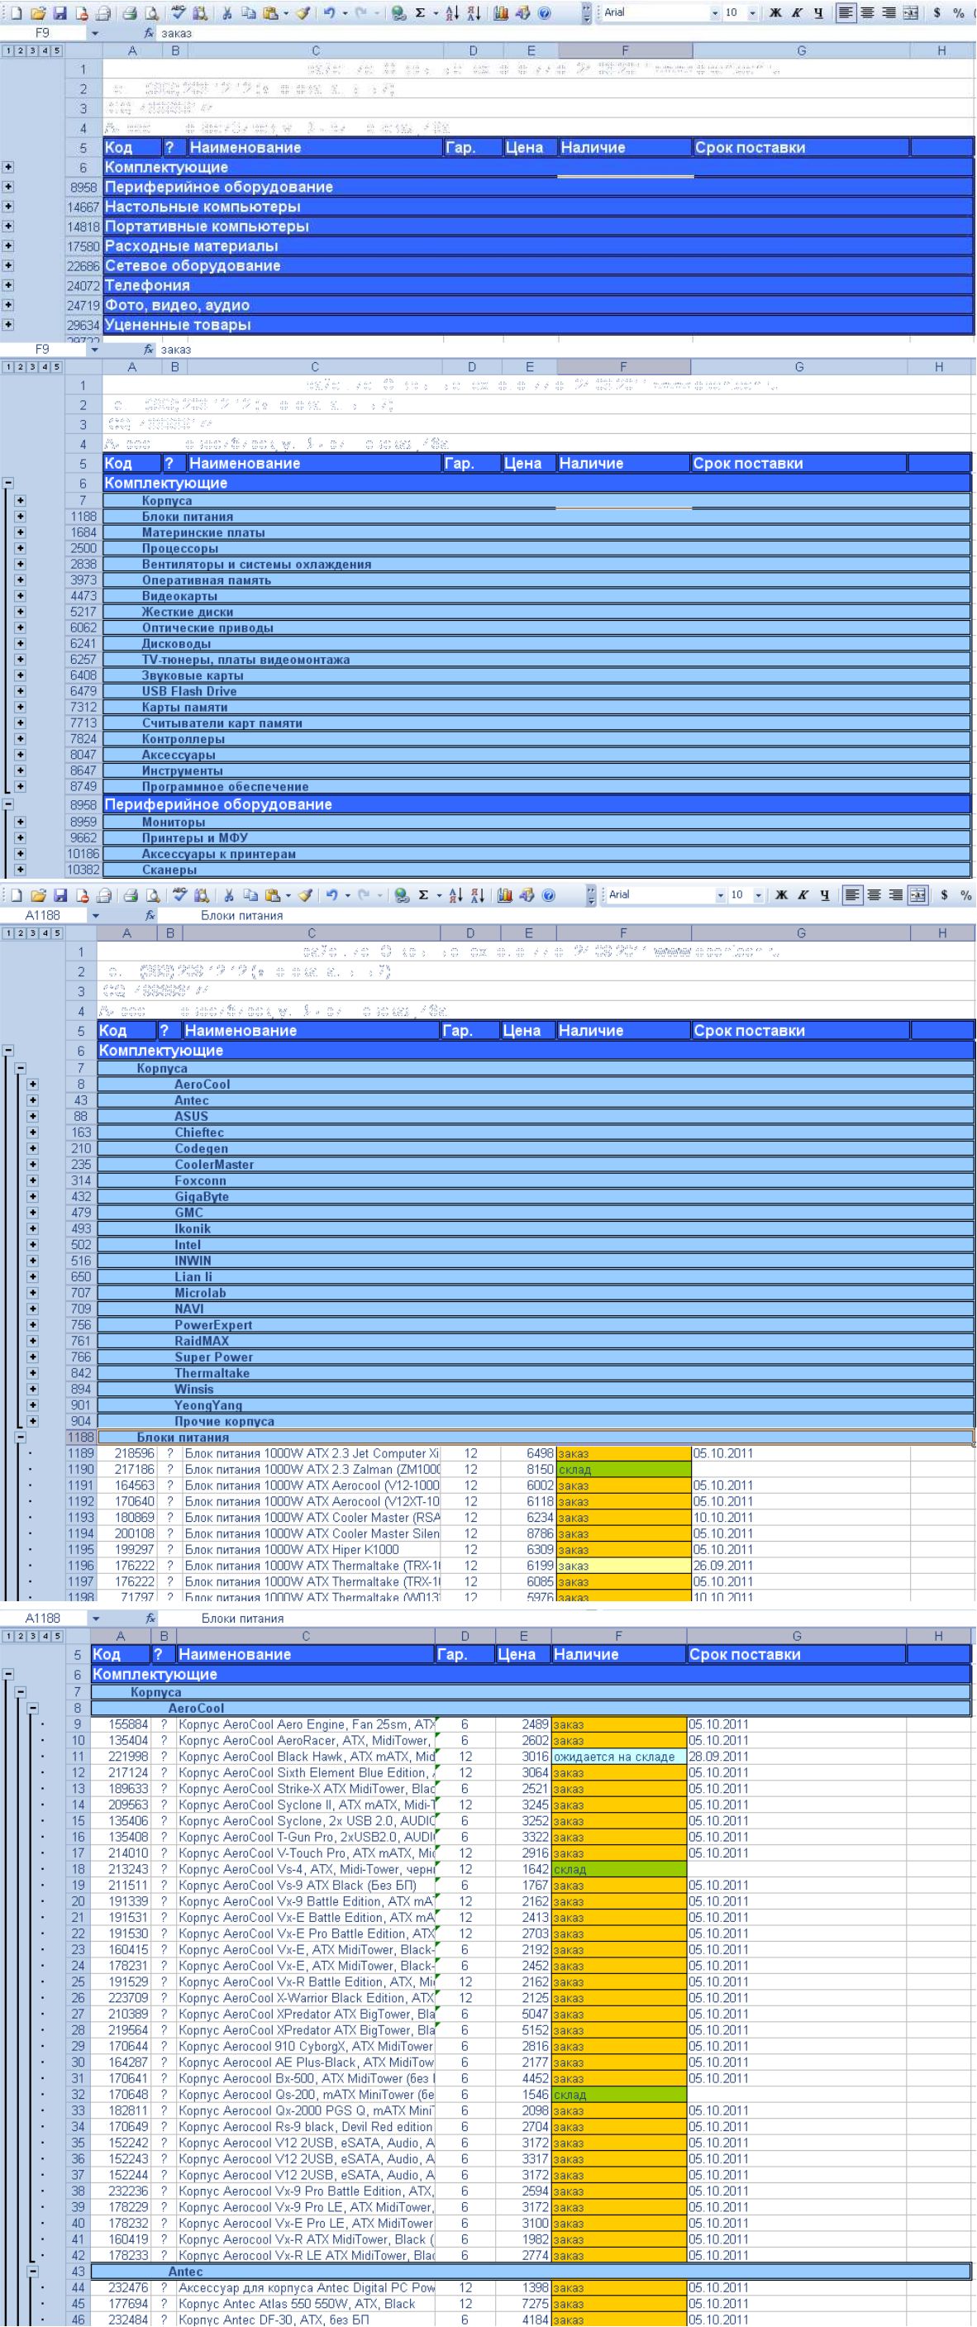
Task: Expand the Настольные компьютеры group
Action: click(8, 206)
